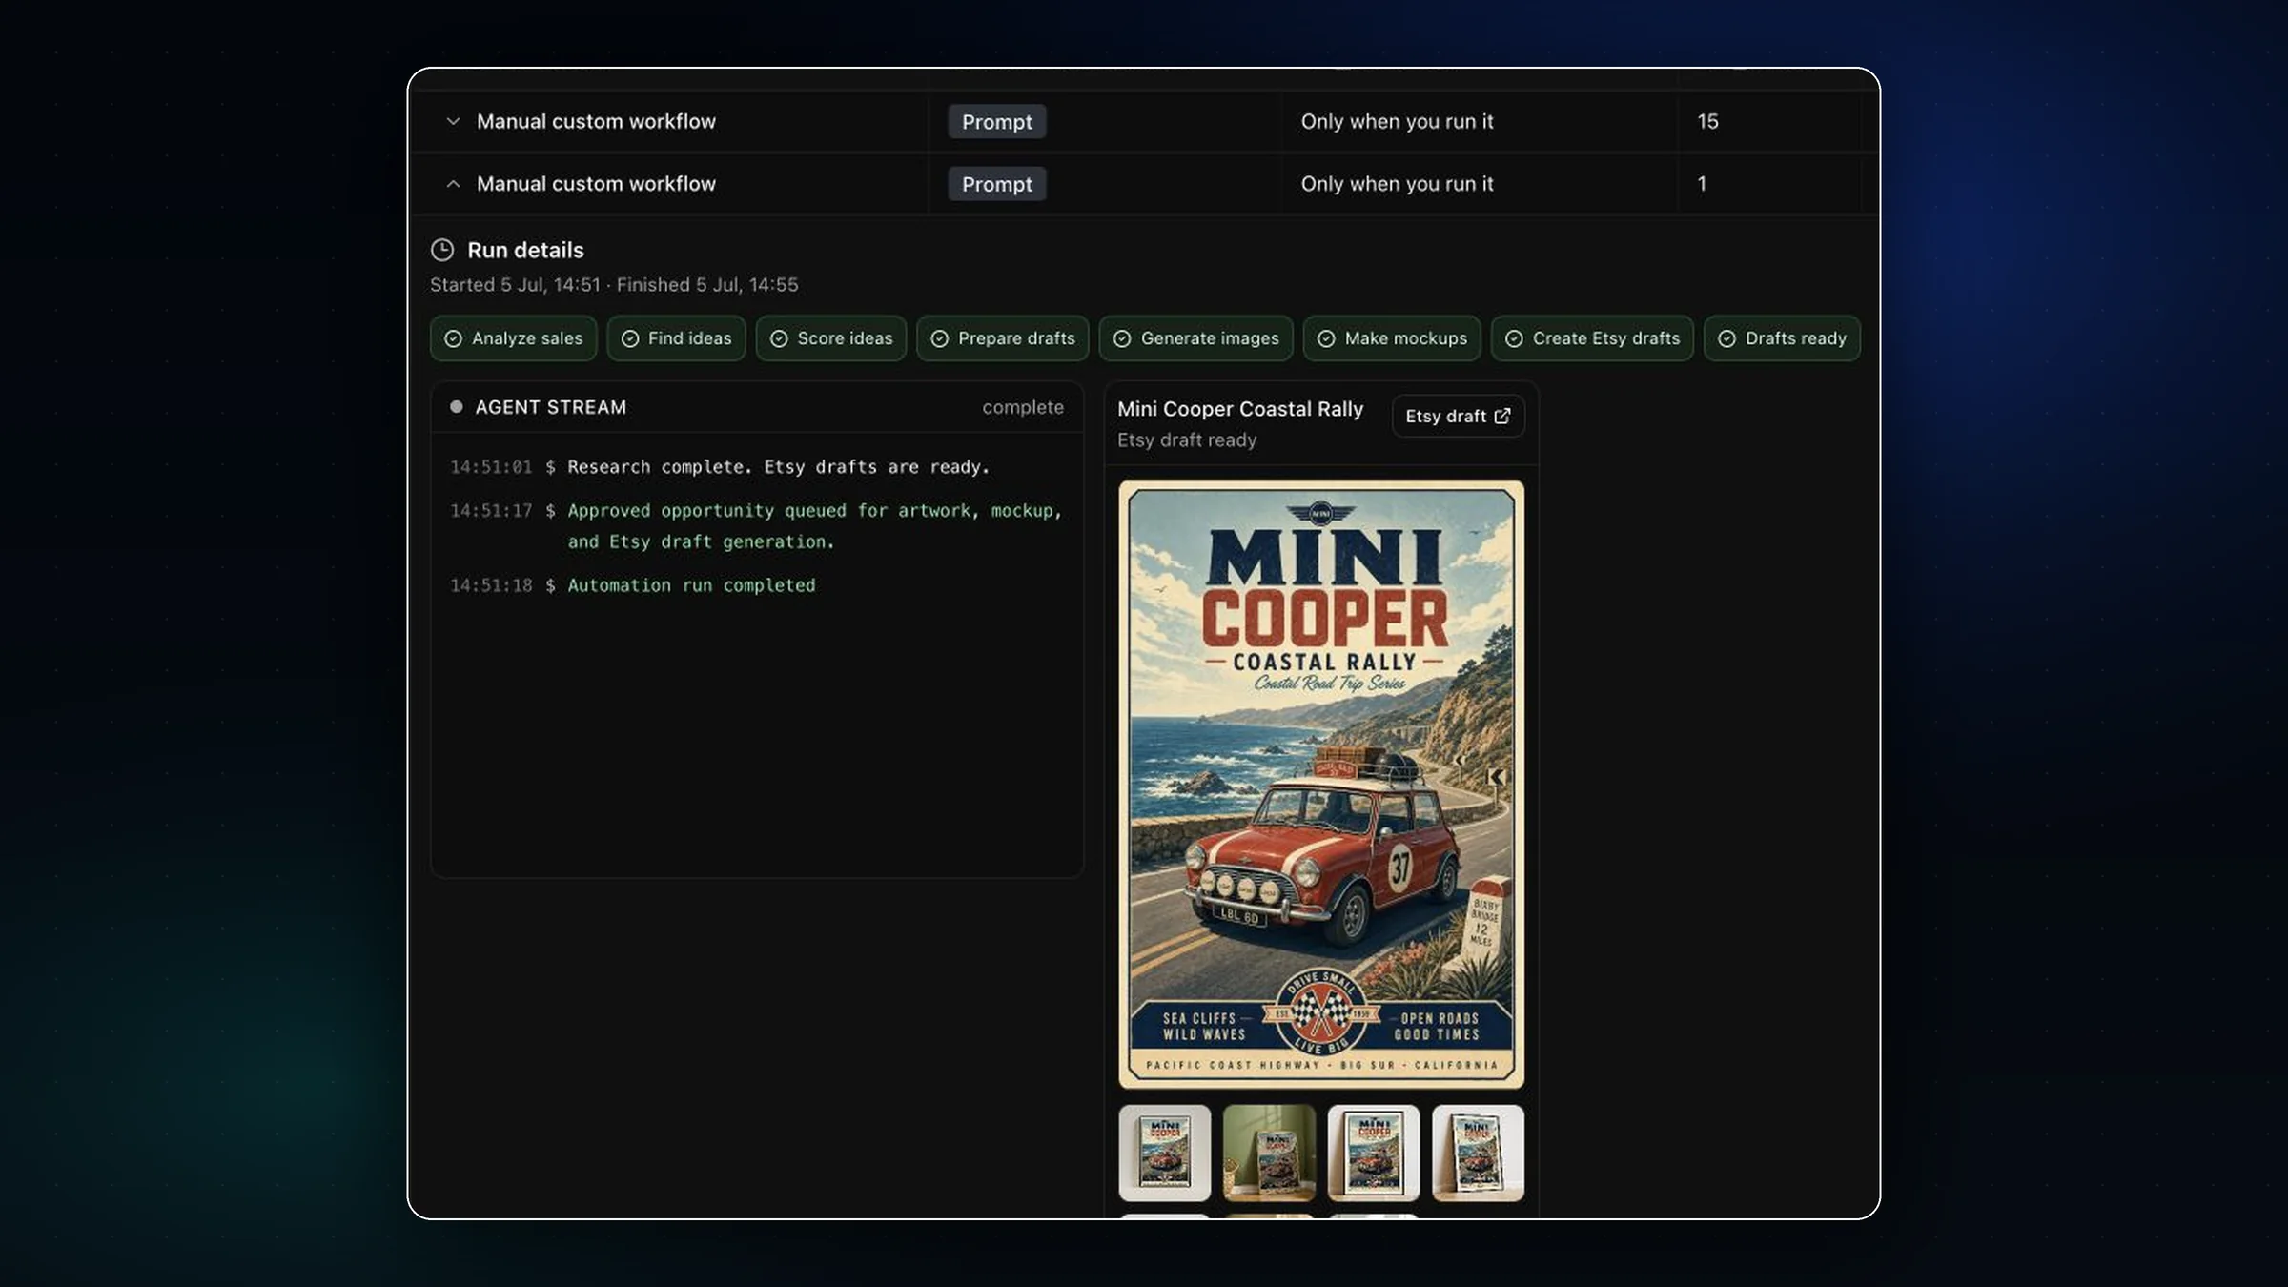Click the Agent Stream status dot
The width and height of the screenshot is (2288, 1287).
tap(457, 407)
